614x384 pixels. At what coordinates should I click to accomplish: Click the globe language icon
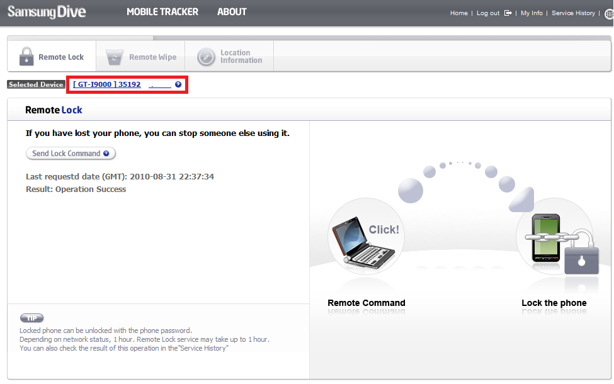(x=609, y=14)
